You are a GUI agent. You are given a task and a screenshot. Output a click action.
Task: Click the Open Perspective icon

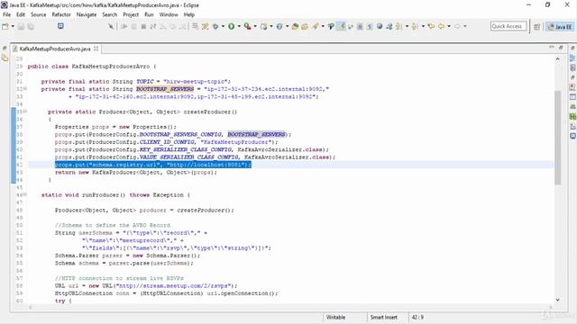pyautogui.click(x=537, y=27)
